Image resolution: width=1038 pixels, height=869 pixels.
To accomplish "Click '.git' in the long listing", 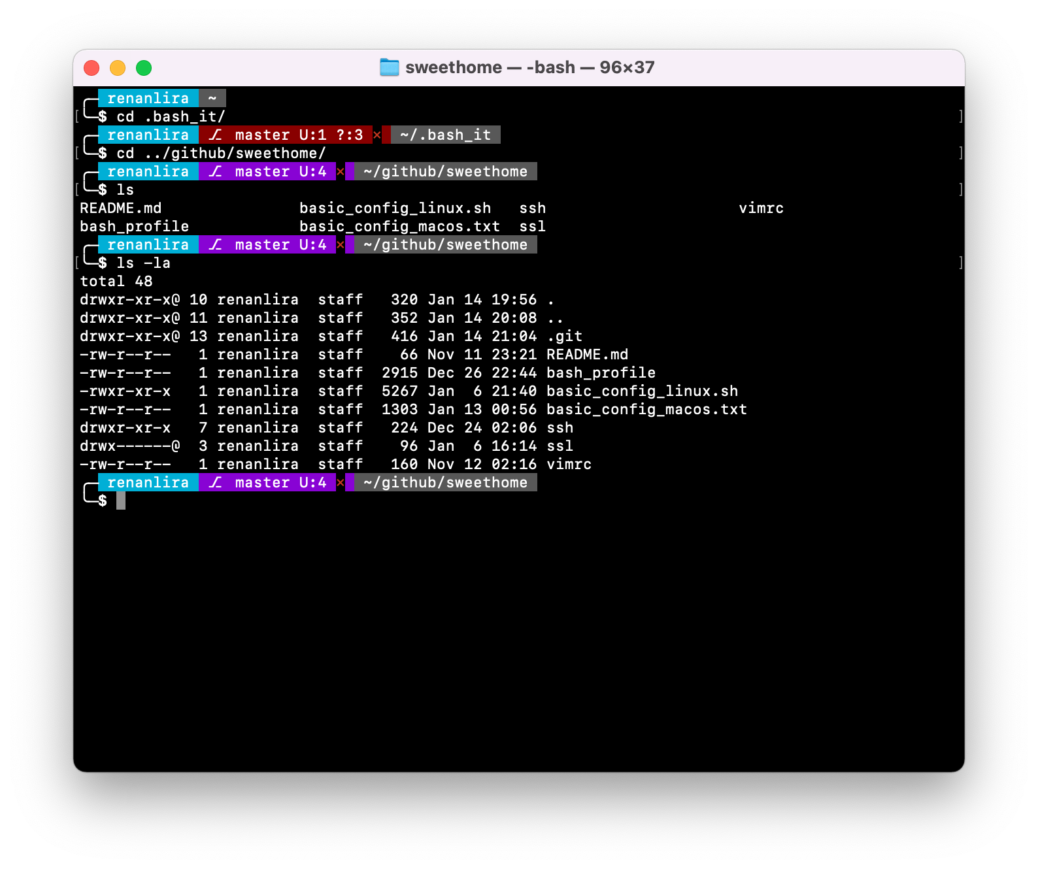I will point(565,336).
